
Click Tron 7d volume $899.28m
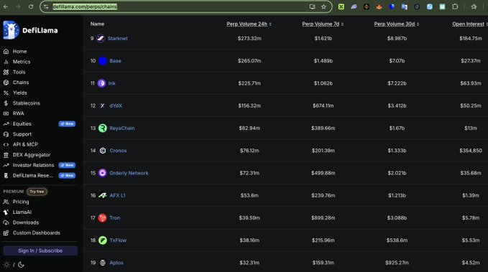[323, 218]
